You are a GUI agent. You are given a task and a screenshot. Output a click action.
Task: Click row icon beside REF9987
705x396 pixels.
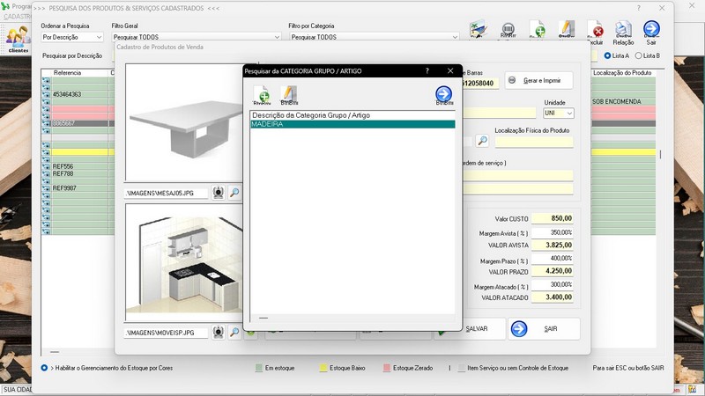click(46, 188)
